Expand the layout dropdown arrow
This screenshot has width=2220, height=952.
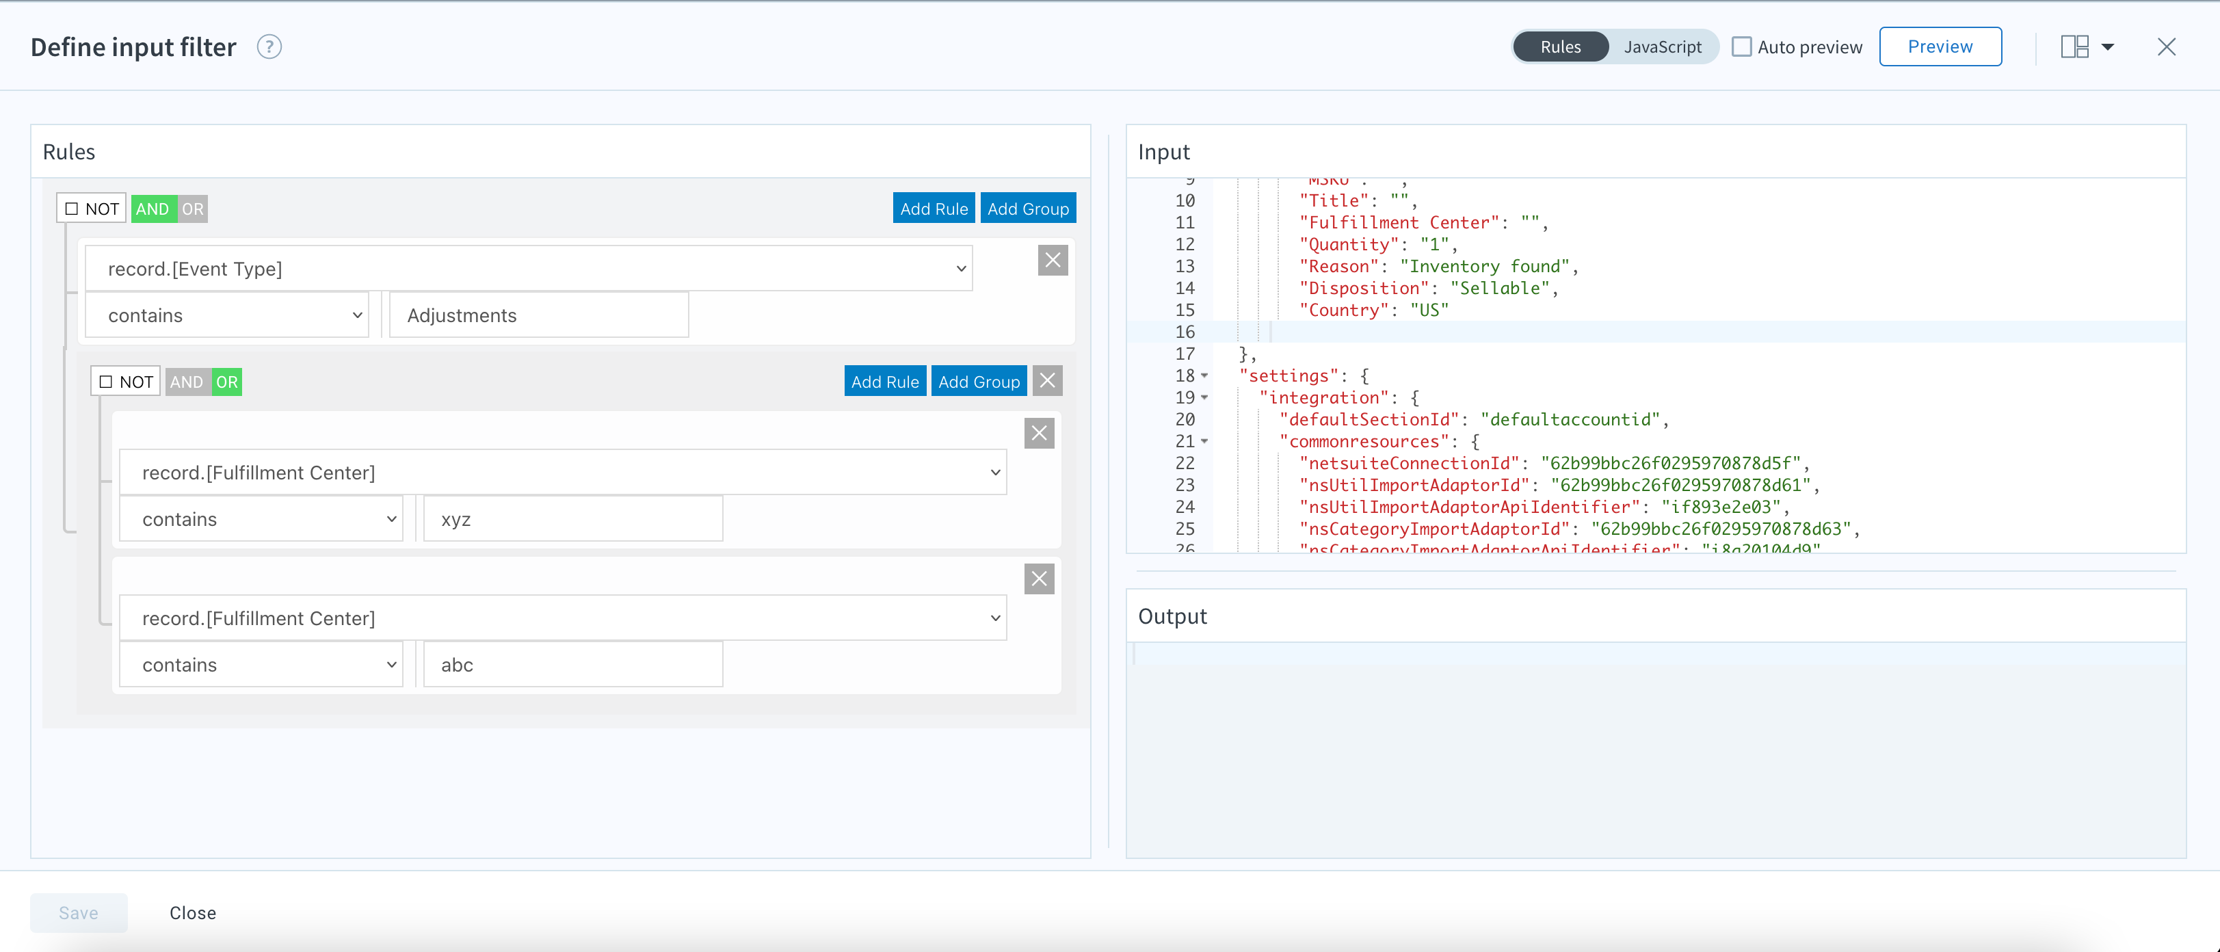coord(2107,47)
